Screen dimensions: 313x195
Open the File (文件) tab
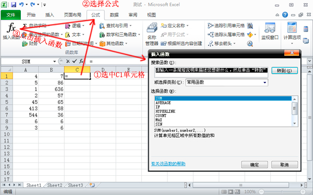10,15
